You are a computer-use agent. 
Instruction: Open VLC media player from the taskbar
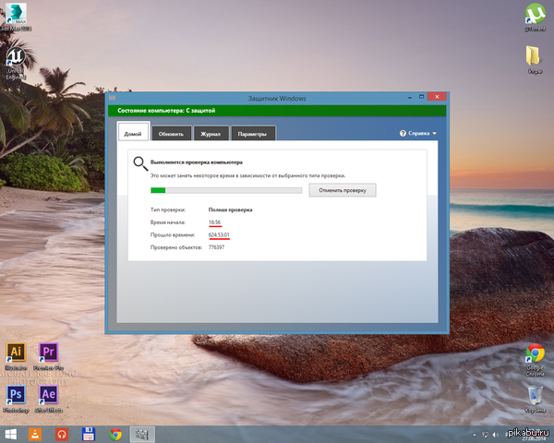pyautogui.click(x=36, y=434)
